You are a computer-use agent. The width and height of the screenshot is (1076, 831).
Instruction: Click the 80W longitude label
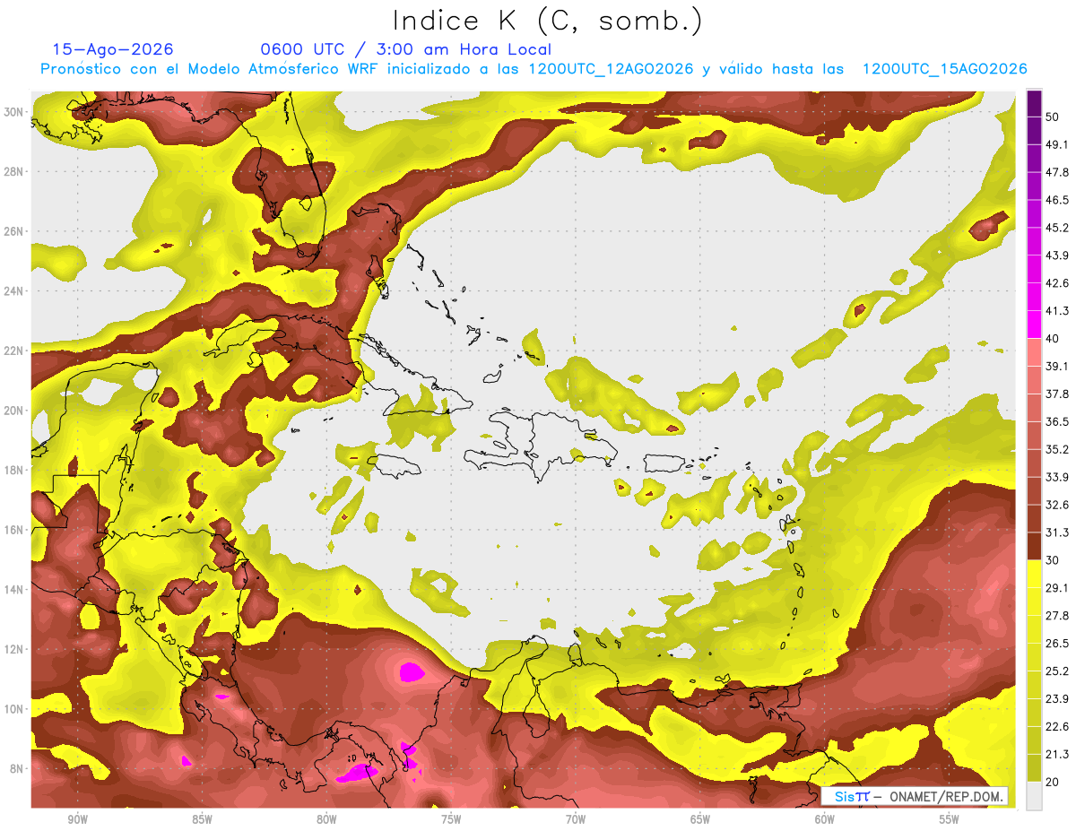click(326, 819)
